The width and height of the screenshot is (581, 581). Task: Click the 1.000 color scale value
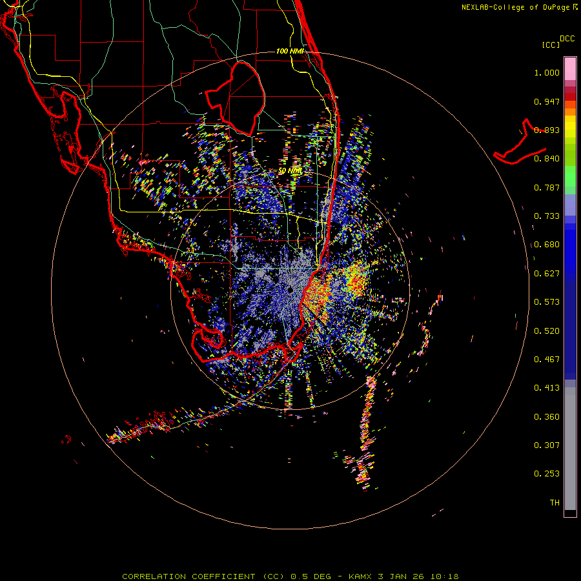(x=547, y=72)
